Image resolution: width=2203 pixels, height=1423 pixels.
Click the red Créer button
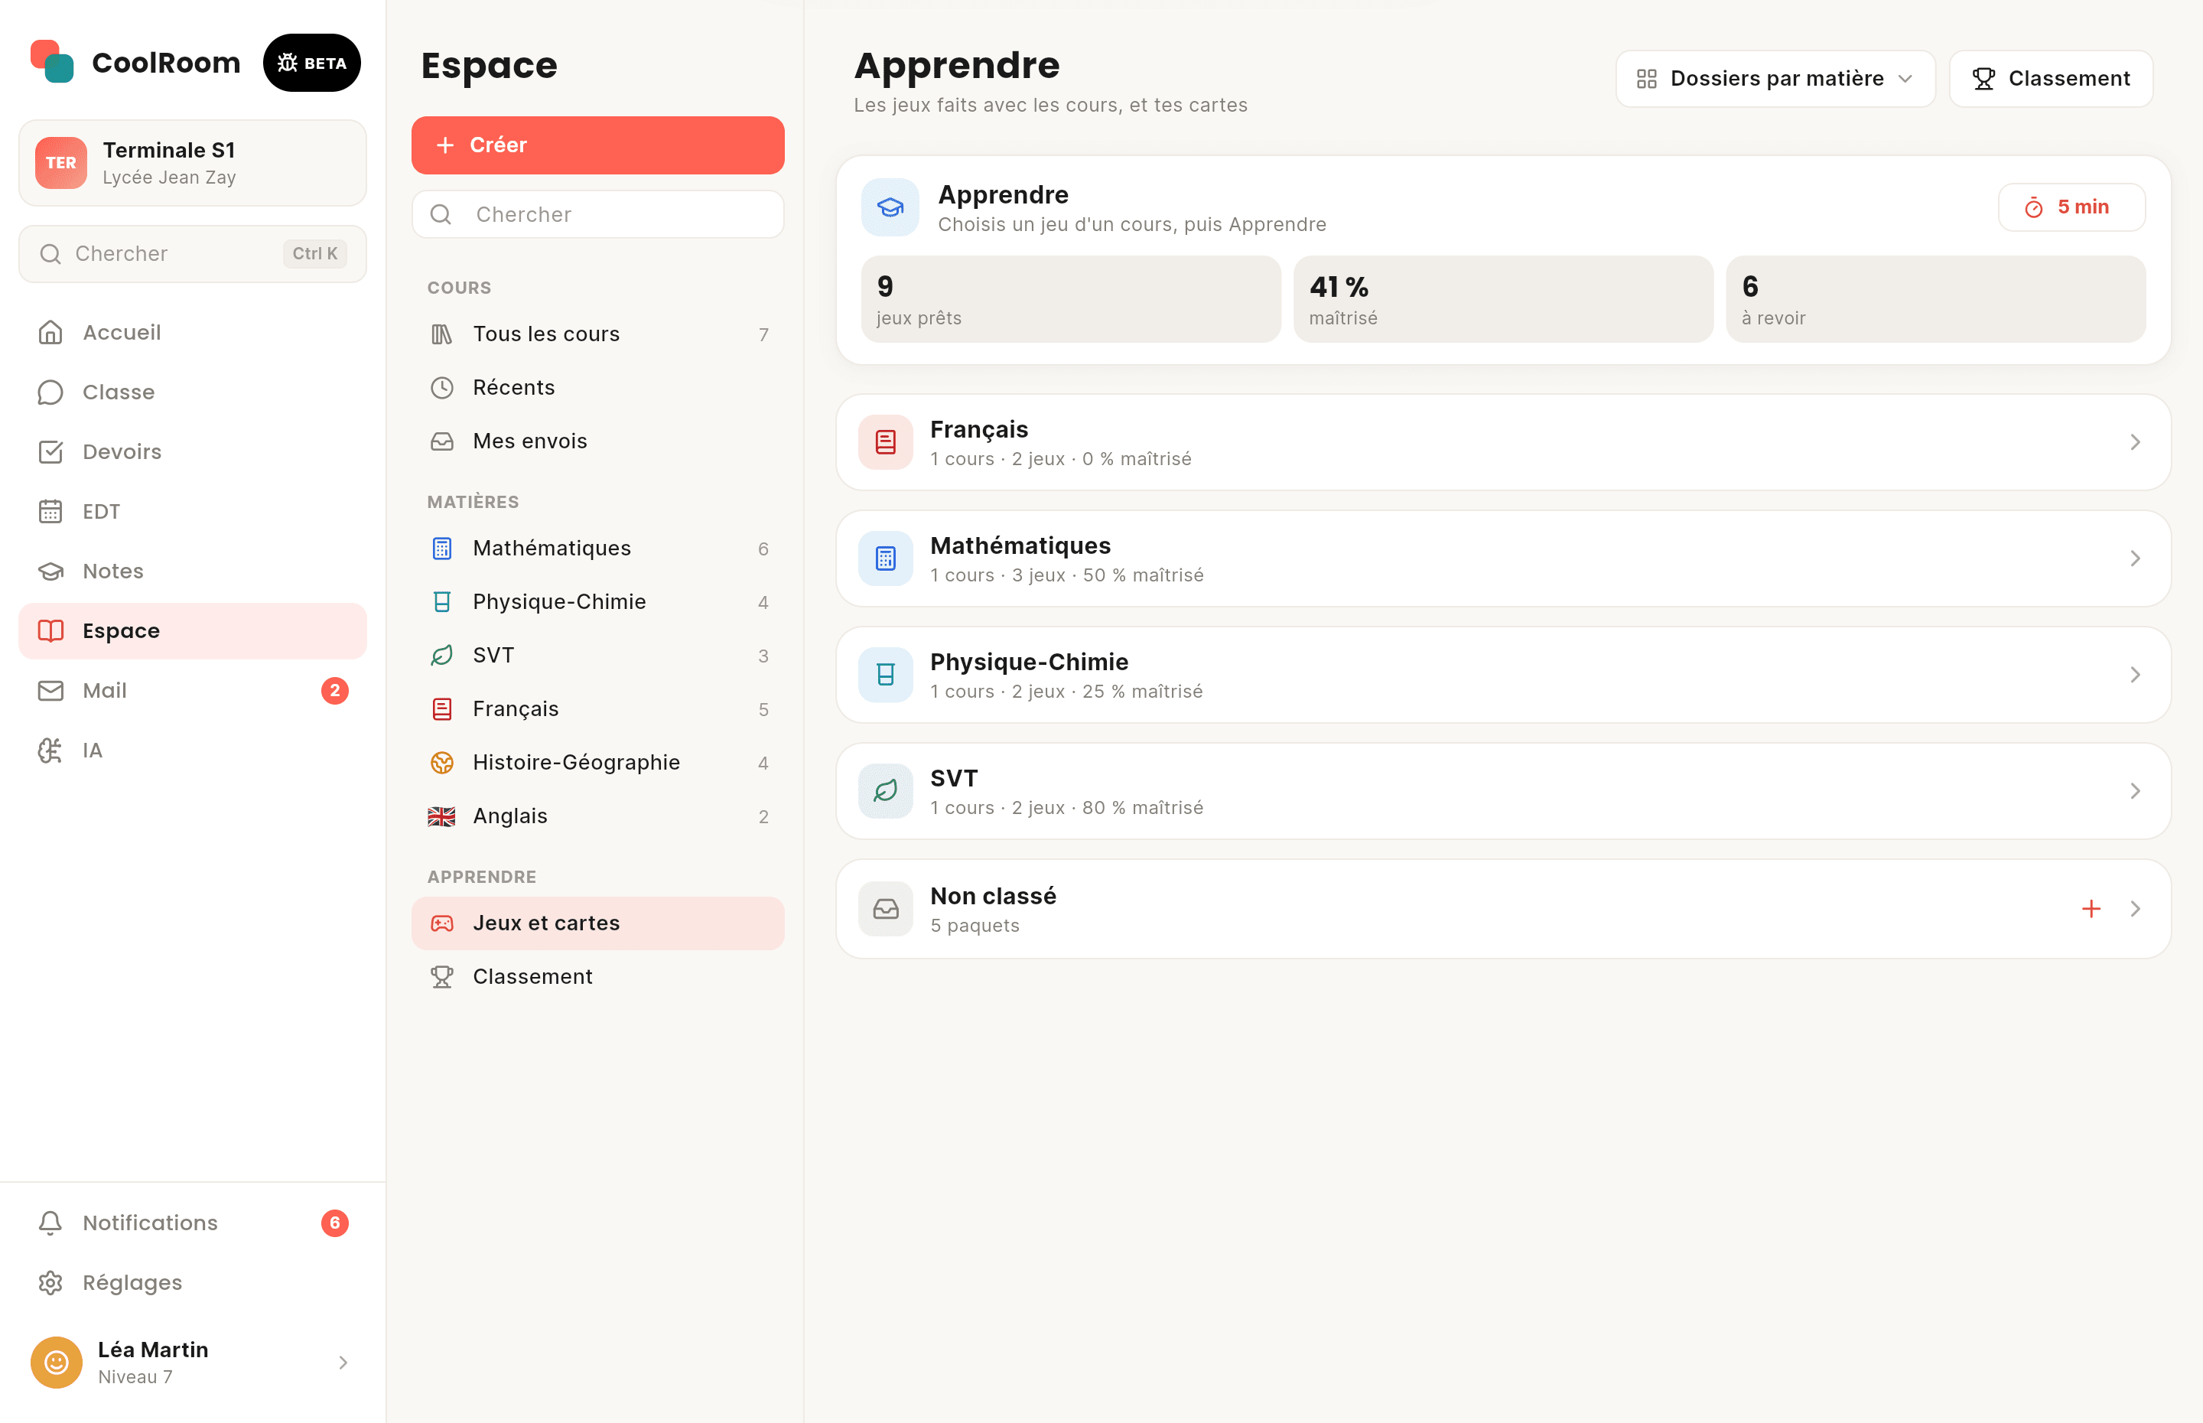(x=597, y=145)
